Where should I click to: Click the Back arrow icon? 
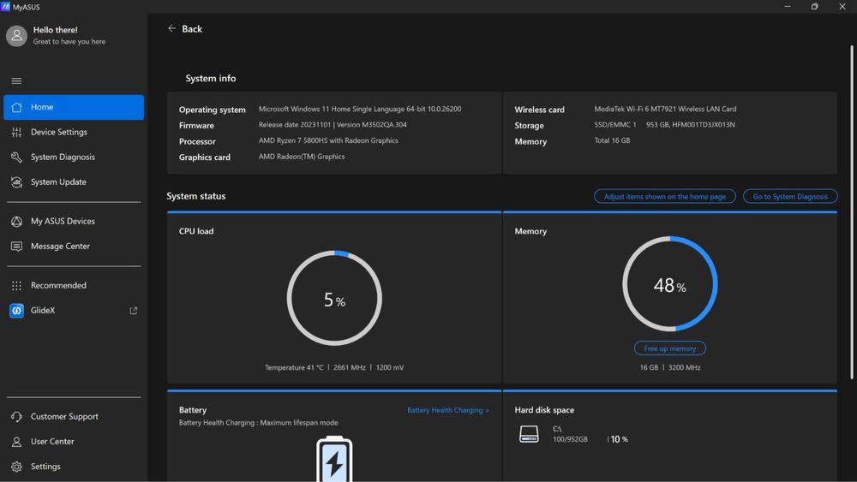pyautogui.click(x=171, y=28)
